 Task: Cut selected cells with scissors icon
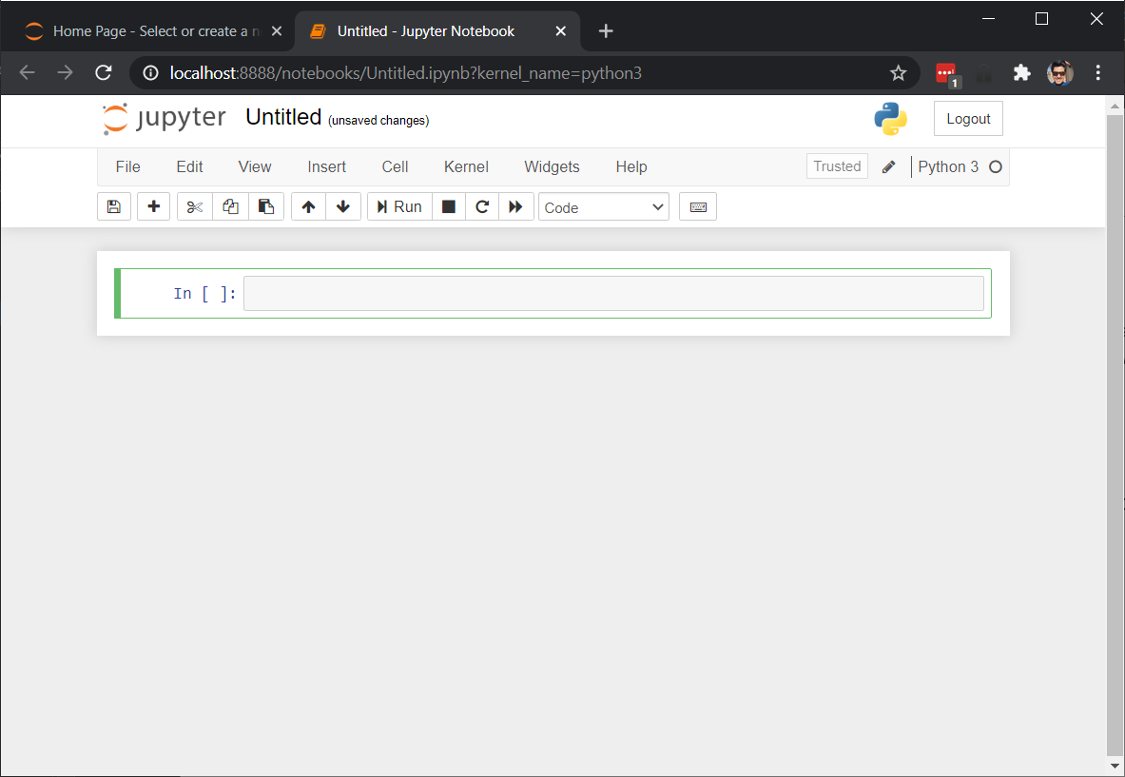click(194, 206)
